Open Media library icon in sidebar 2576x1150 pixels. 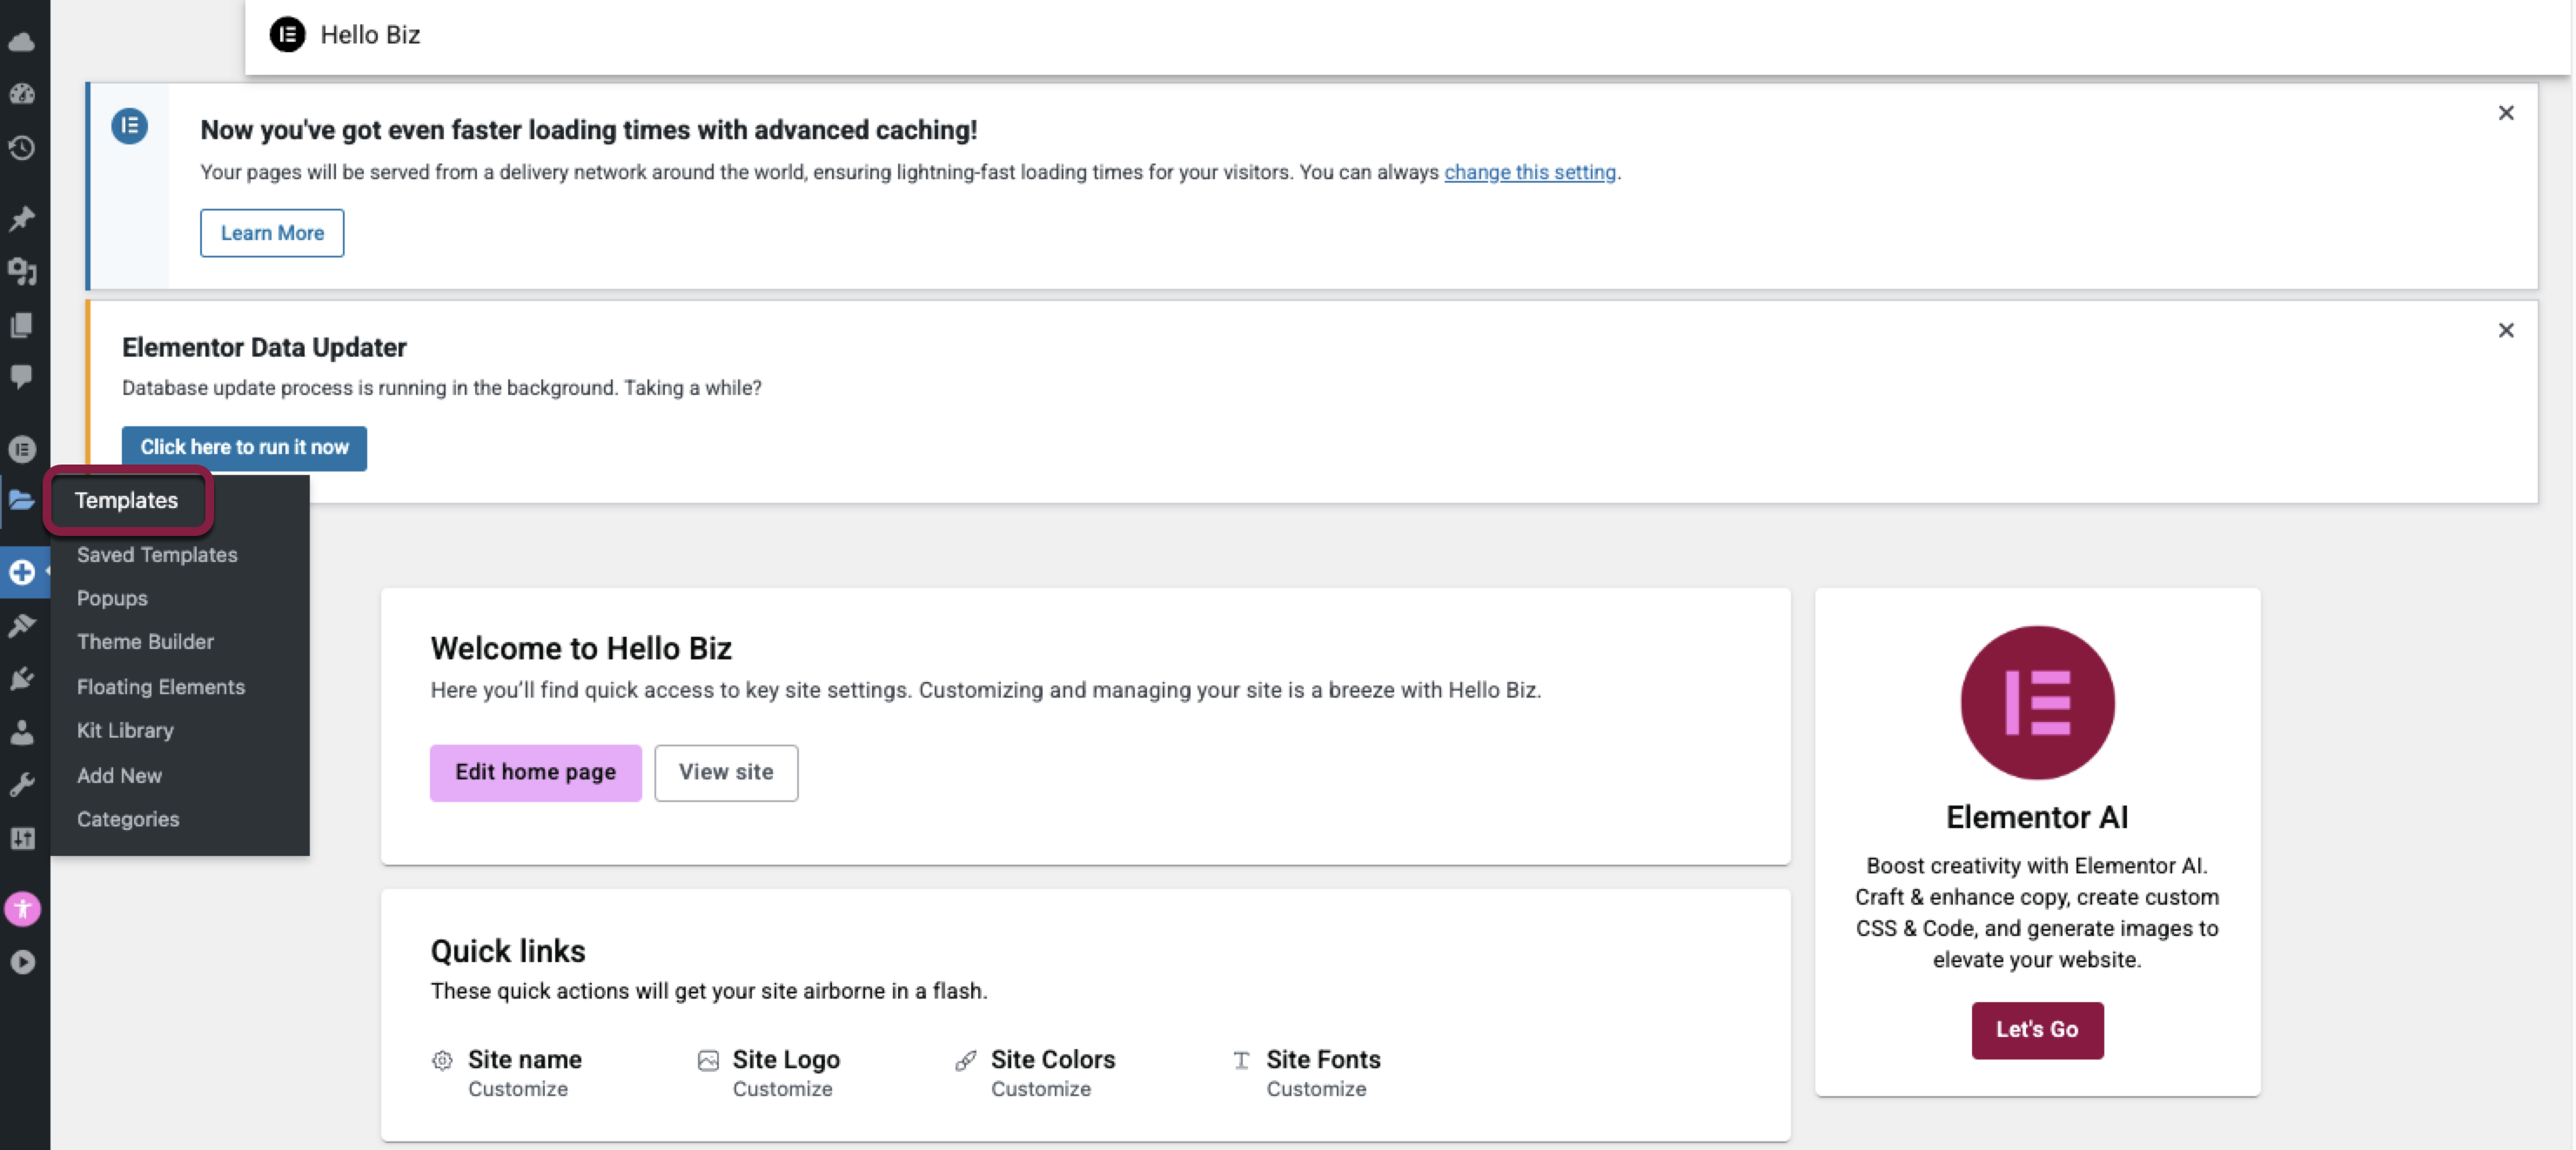click(22, 271)
